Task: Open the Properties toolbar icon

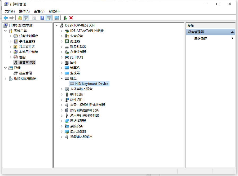Action: [x=34, y=18]
